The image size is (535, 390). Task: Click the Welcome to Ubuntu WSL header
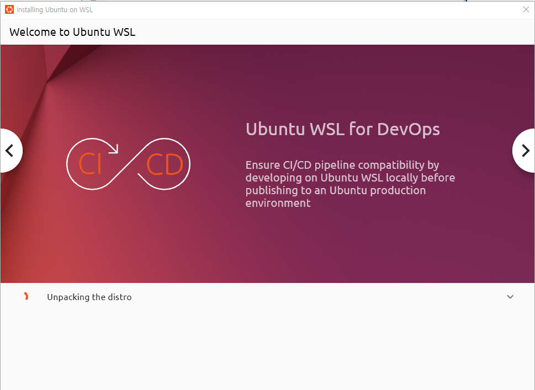tap(72, 32)
